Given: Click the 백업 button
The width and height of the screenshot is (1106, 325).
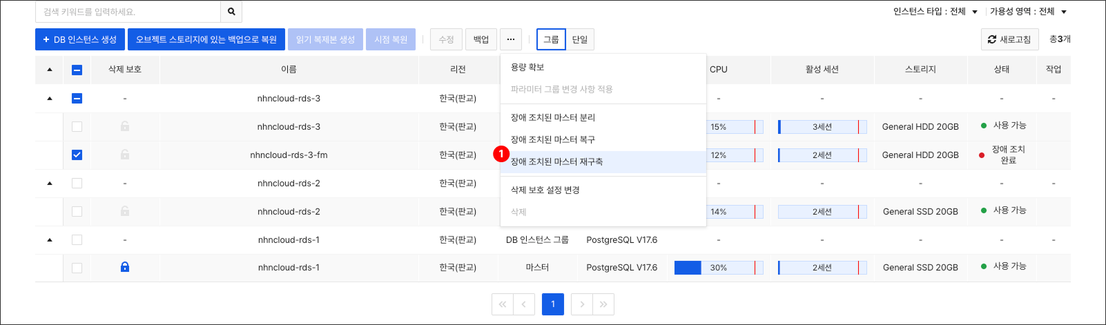Looking at the screenshot, I should pyautogui.click(x=481, y=39).
